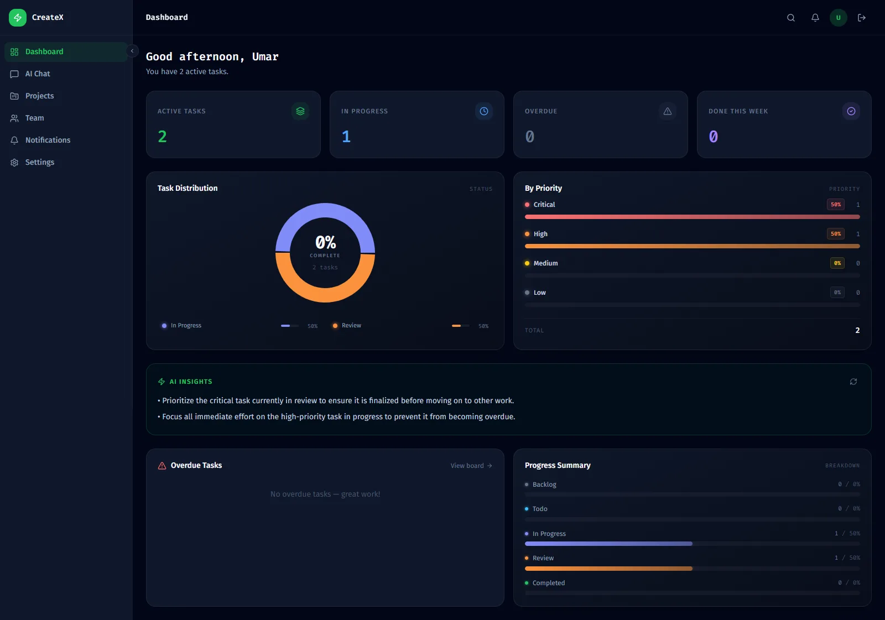Click the In Progress count 1
Viewport: 885px width, 620px height.
[346, 137]
